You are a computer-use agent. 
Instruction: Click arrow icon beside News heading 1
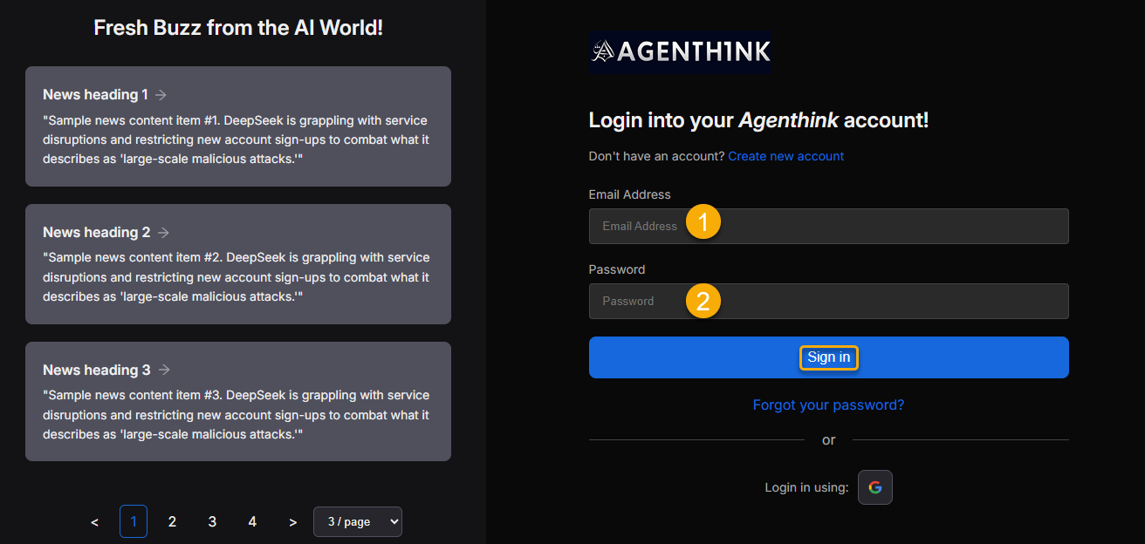click(x=161, y=95)
